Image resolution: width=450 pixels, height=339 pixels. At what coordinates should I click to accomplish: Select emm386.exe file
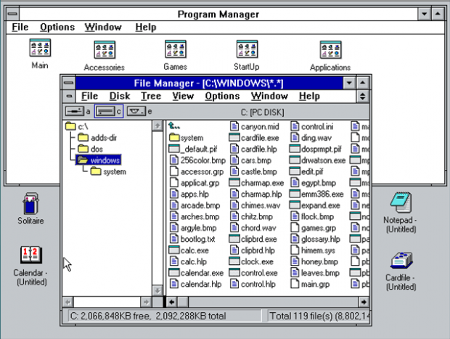click(x=316, y=194)
